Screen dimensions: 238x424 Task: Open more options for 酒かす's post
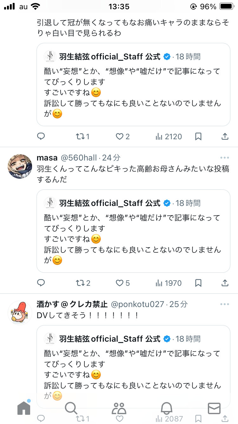tap(224, 304)
